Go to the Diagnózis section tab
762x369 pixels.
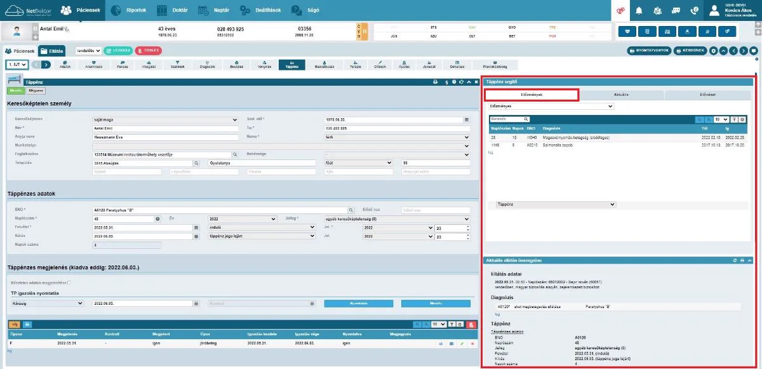click(x=207, y=65)
